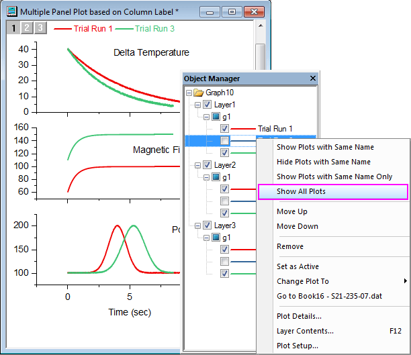411x355 pixels.
Task: Collapse the Layer2 tree node
Action: tap(197, 165)
